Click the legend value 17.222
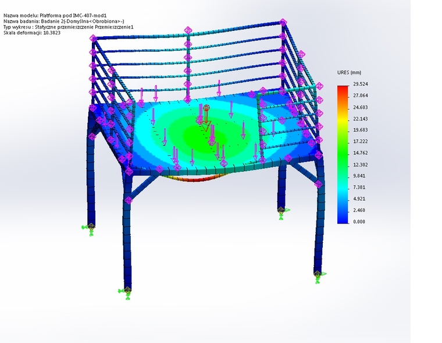Screen dimensions: 442x343 [361, 142]
